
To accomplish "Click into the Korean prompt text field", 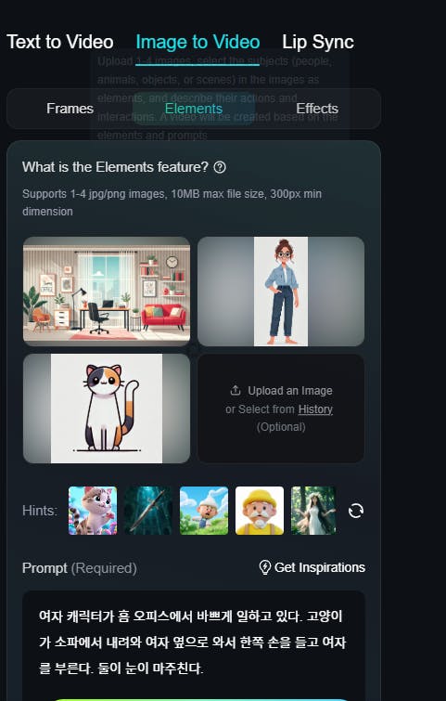I will click(x=194, y=643).
